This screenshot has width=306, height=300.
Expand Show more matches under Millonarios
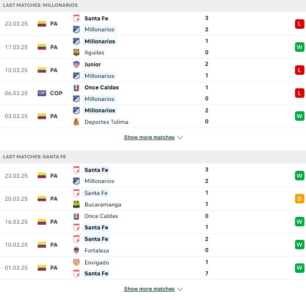coord(149,137)
